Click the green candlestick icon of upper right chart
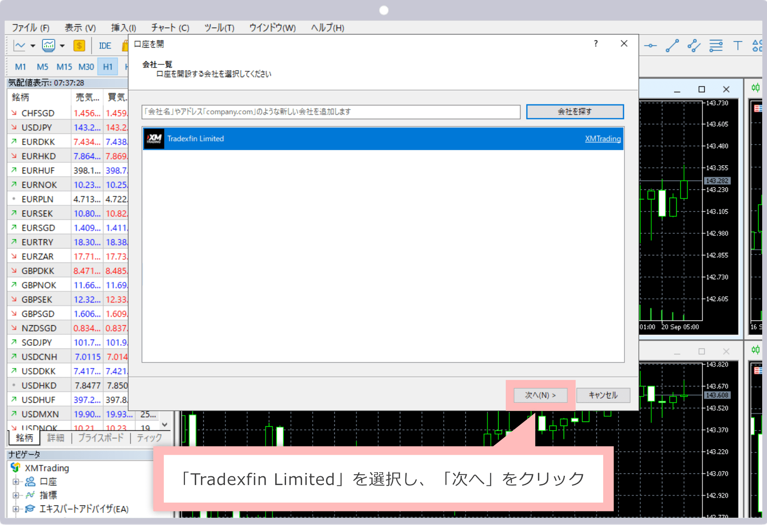767x525 pixels. click(755, 88)
